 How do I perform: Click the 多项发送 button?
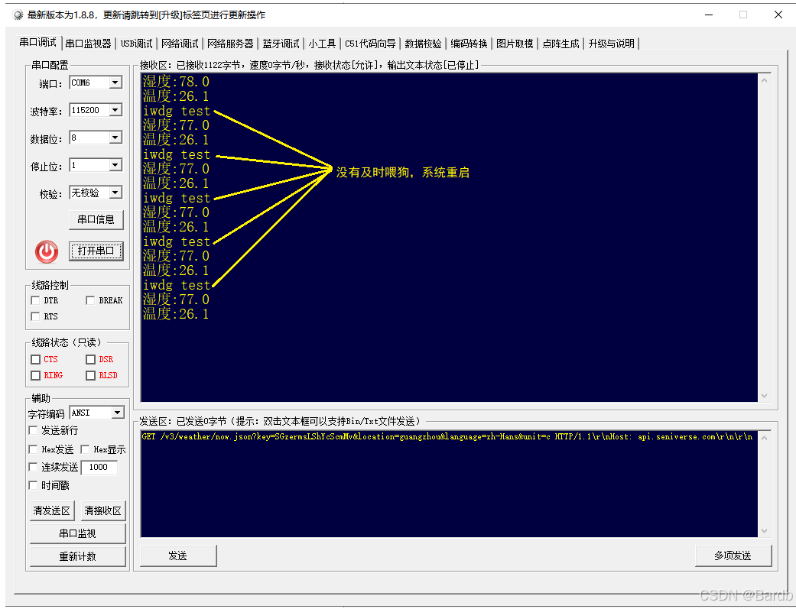[733, 556]
